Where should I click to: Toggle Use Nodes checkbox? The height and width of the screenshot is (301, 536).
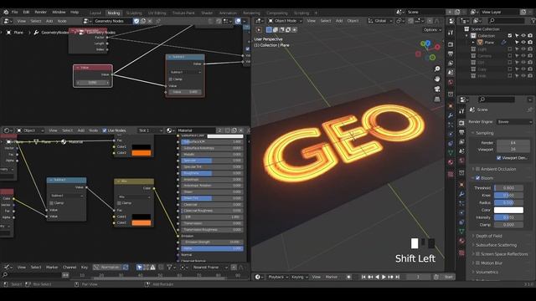[105, 130]
